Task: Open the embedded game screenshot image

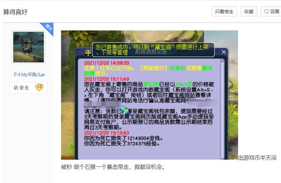Action: tap(149, 95)
